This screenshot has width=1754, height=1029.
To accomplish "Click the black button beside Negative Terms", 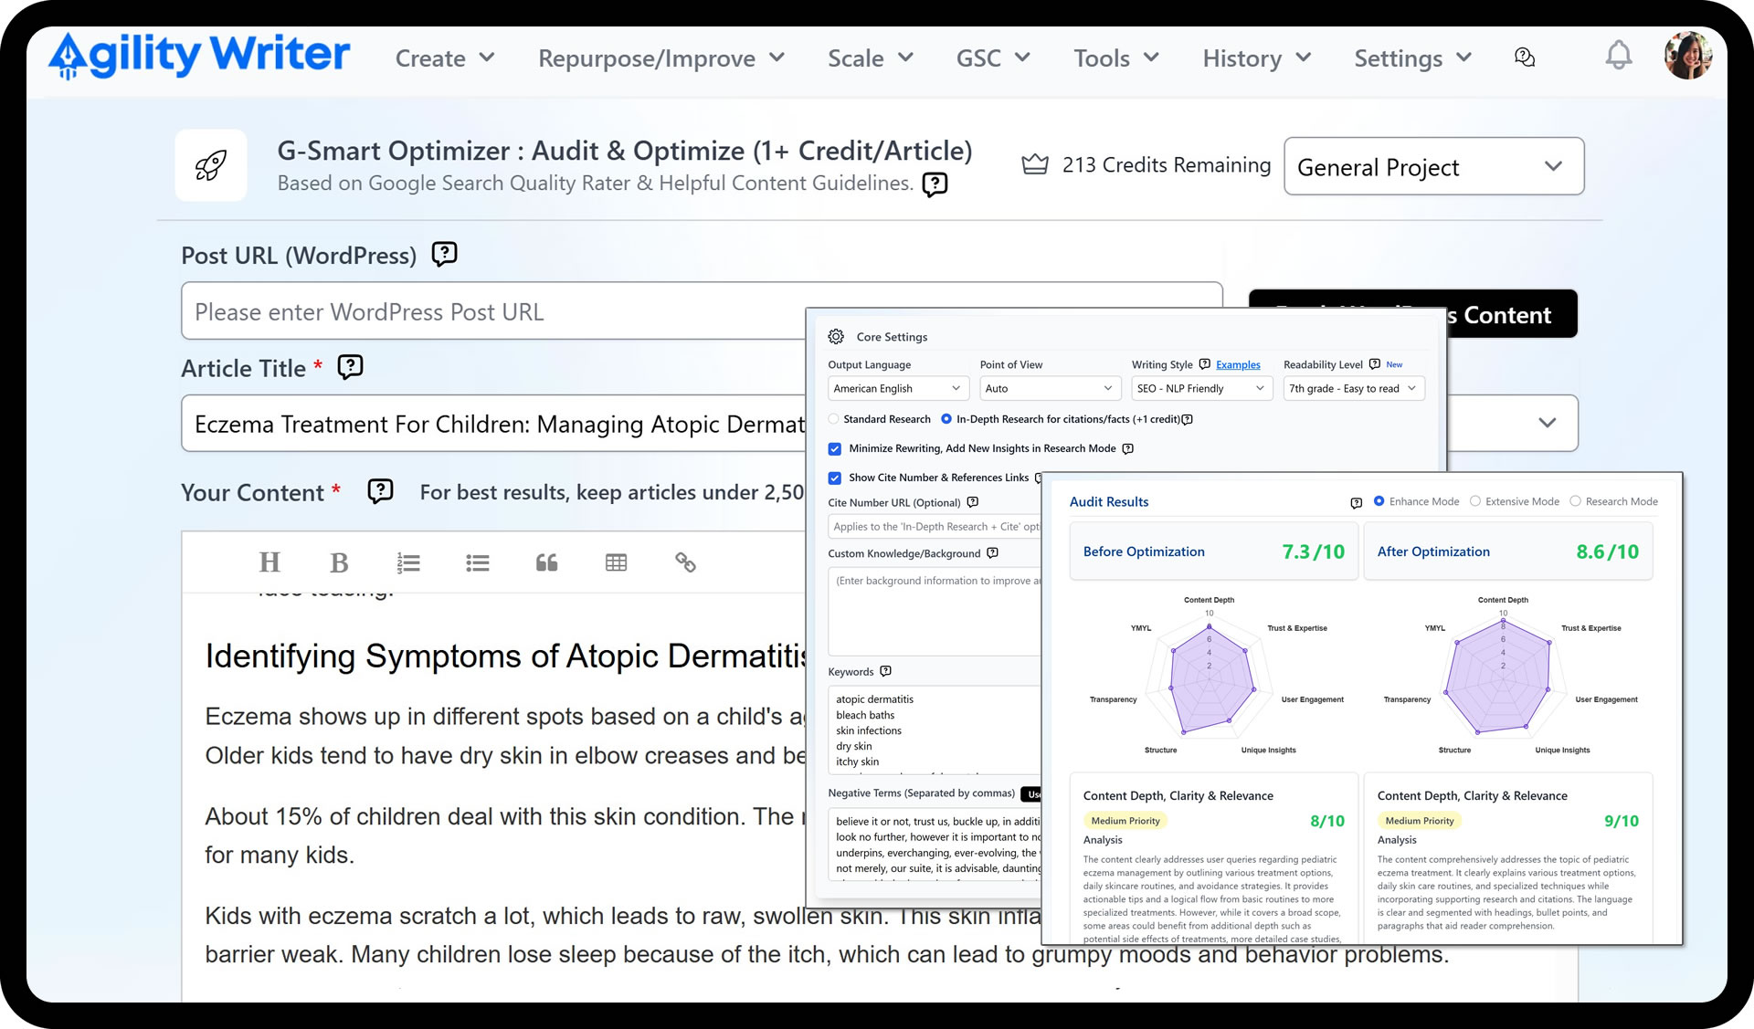I will (1031, 793).
